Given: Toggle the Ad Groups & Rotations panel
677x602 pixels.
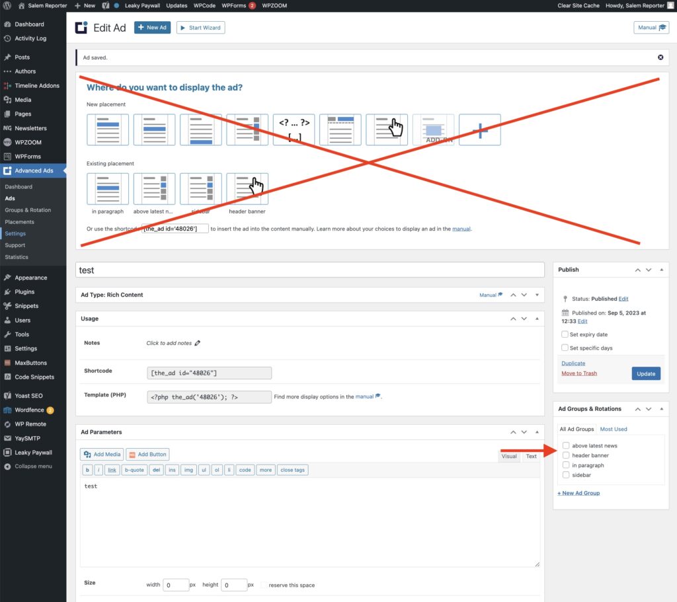Looking at the screenshot, I should (662, 409).
